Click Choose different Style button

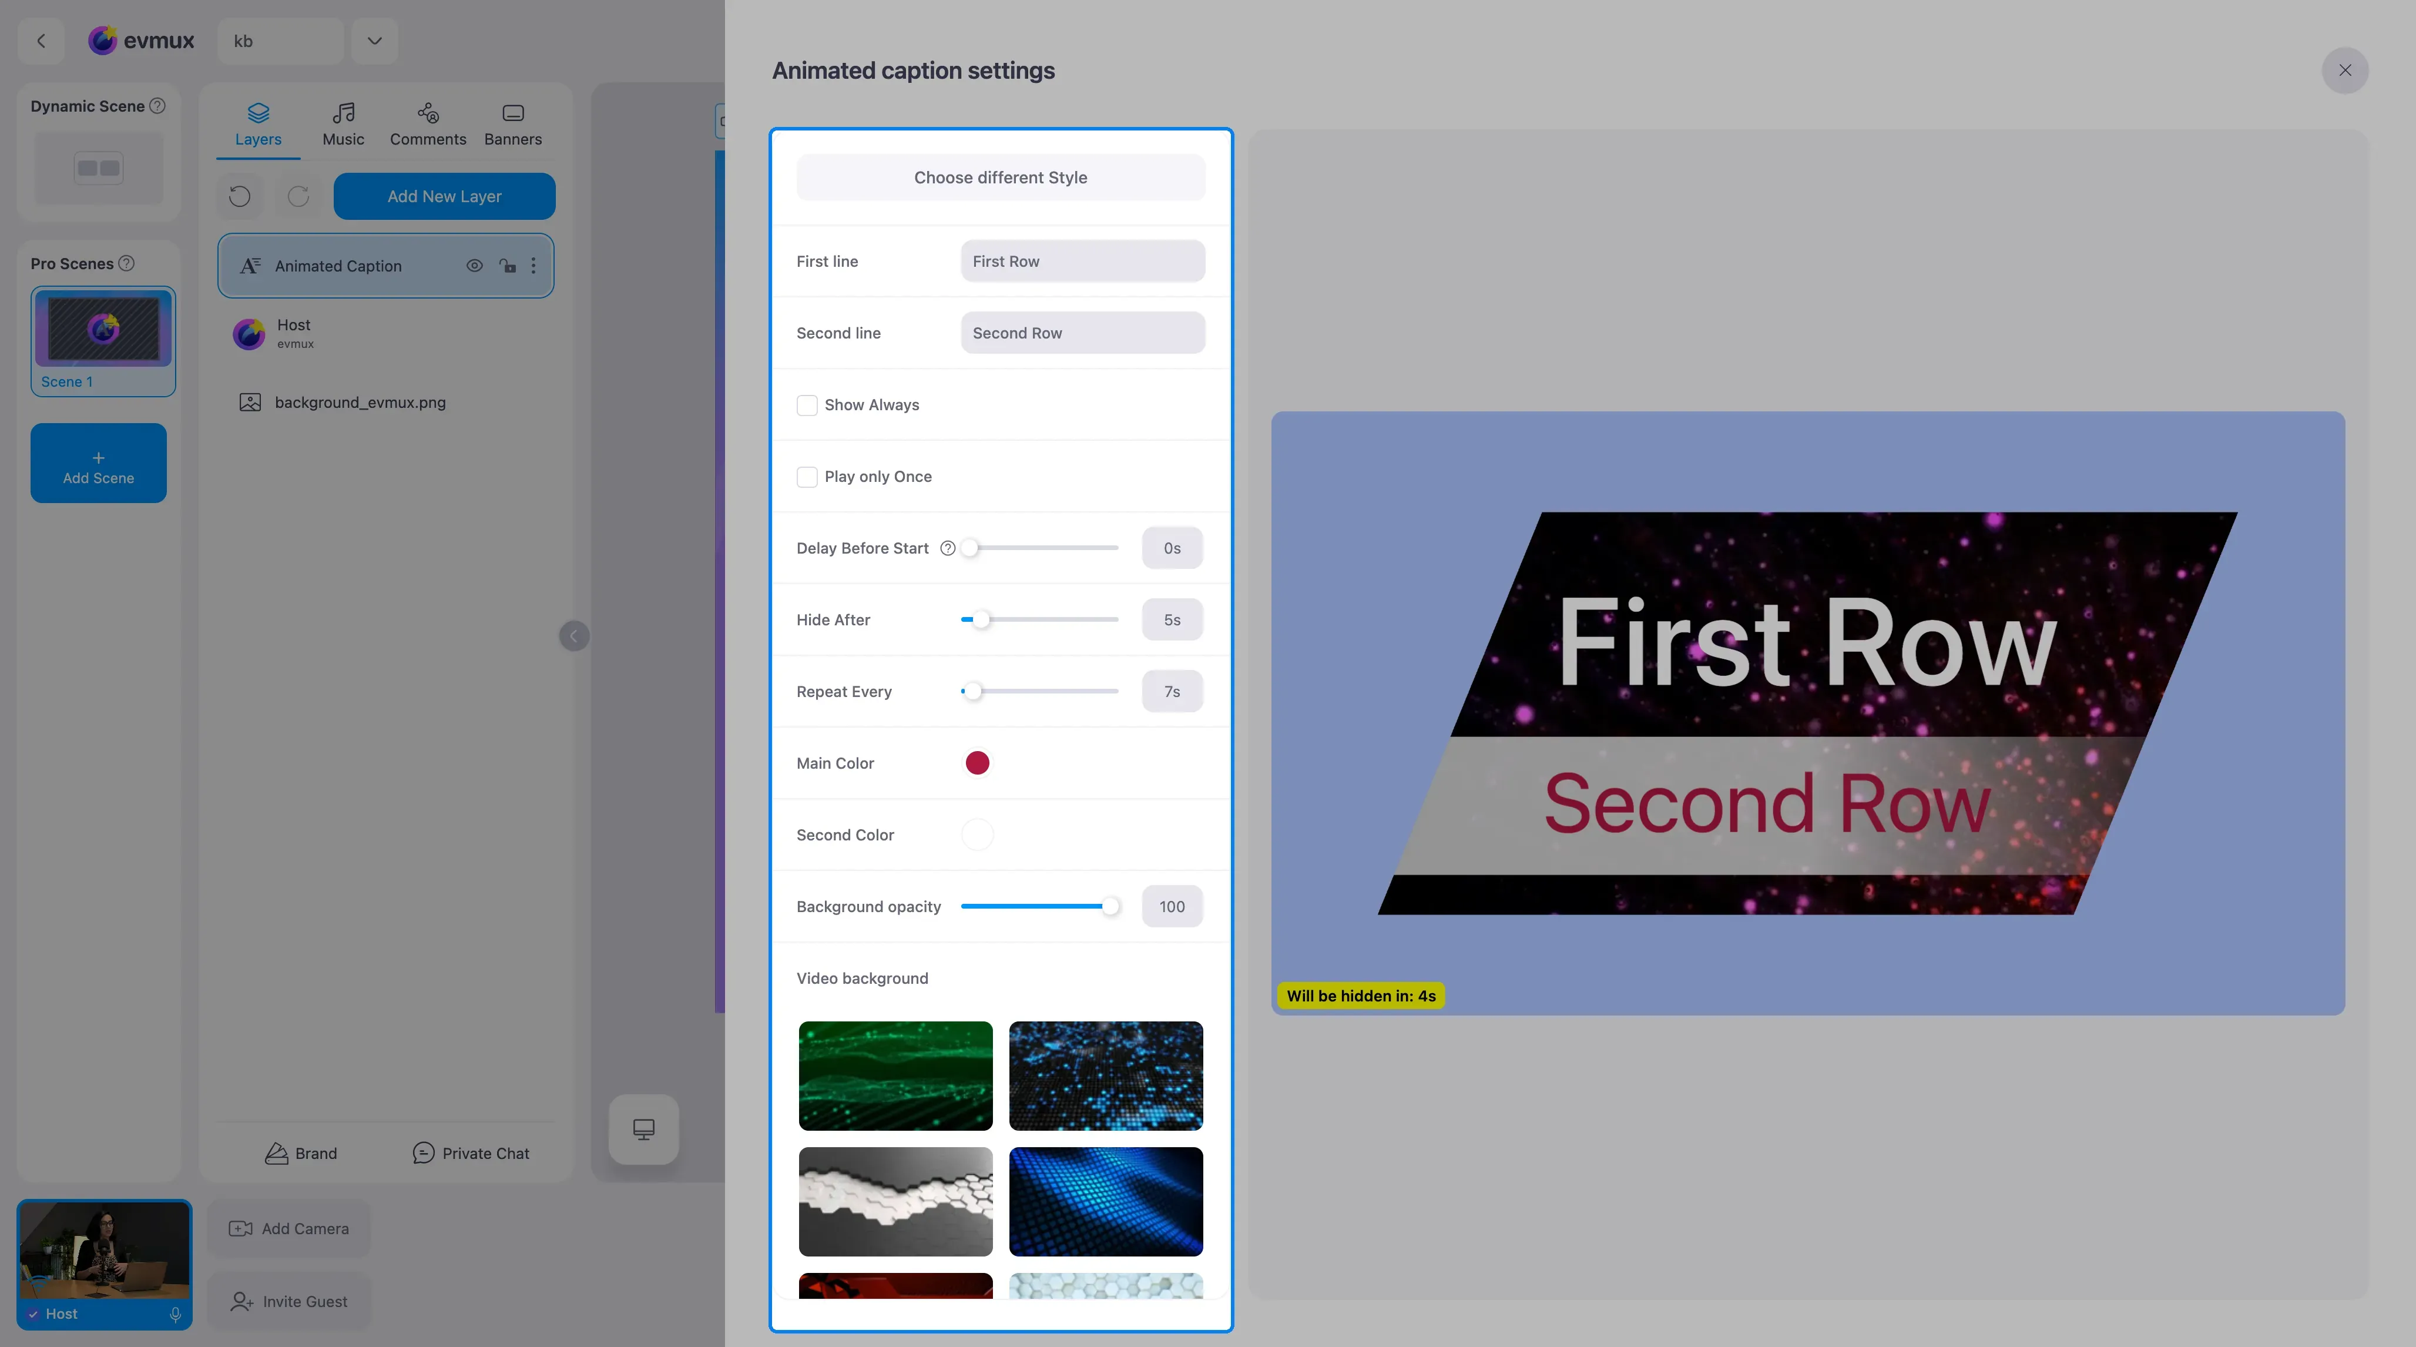point(1001,177)
